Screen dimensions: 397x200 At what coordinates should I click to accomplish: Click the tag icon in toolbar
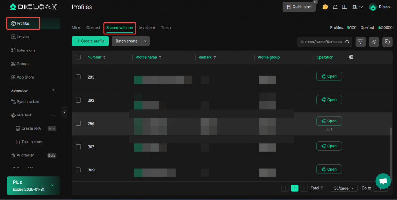pyautogui.click(x=387, y=42)
